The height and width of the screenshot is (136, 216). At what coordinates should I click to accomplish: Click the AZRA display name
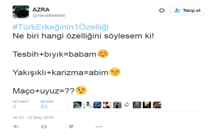click(x=41, y=10)
